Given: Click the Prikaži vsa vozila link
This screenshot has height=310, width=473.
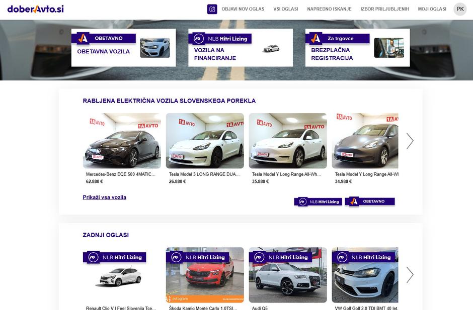Looking at the screenshot, I should tap(104, 197).
